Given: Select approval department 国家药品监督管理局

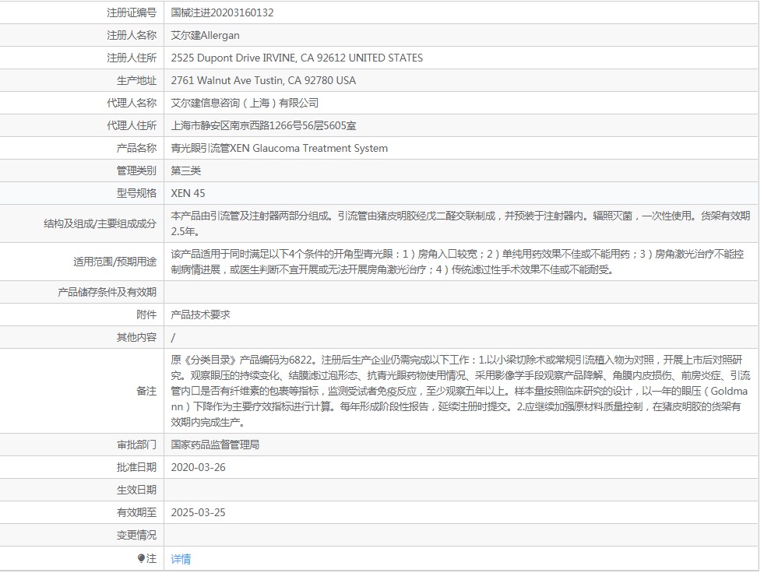Looking at the screenshot, I should click(215, 445).
